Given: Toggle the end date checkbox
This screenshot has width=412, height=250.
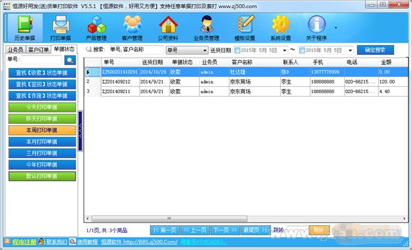Looking at the screenshot, I should pos(302,50).
